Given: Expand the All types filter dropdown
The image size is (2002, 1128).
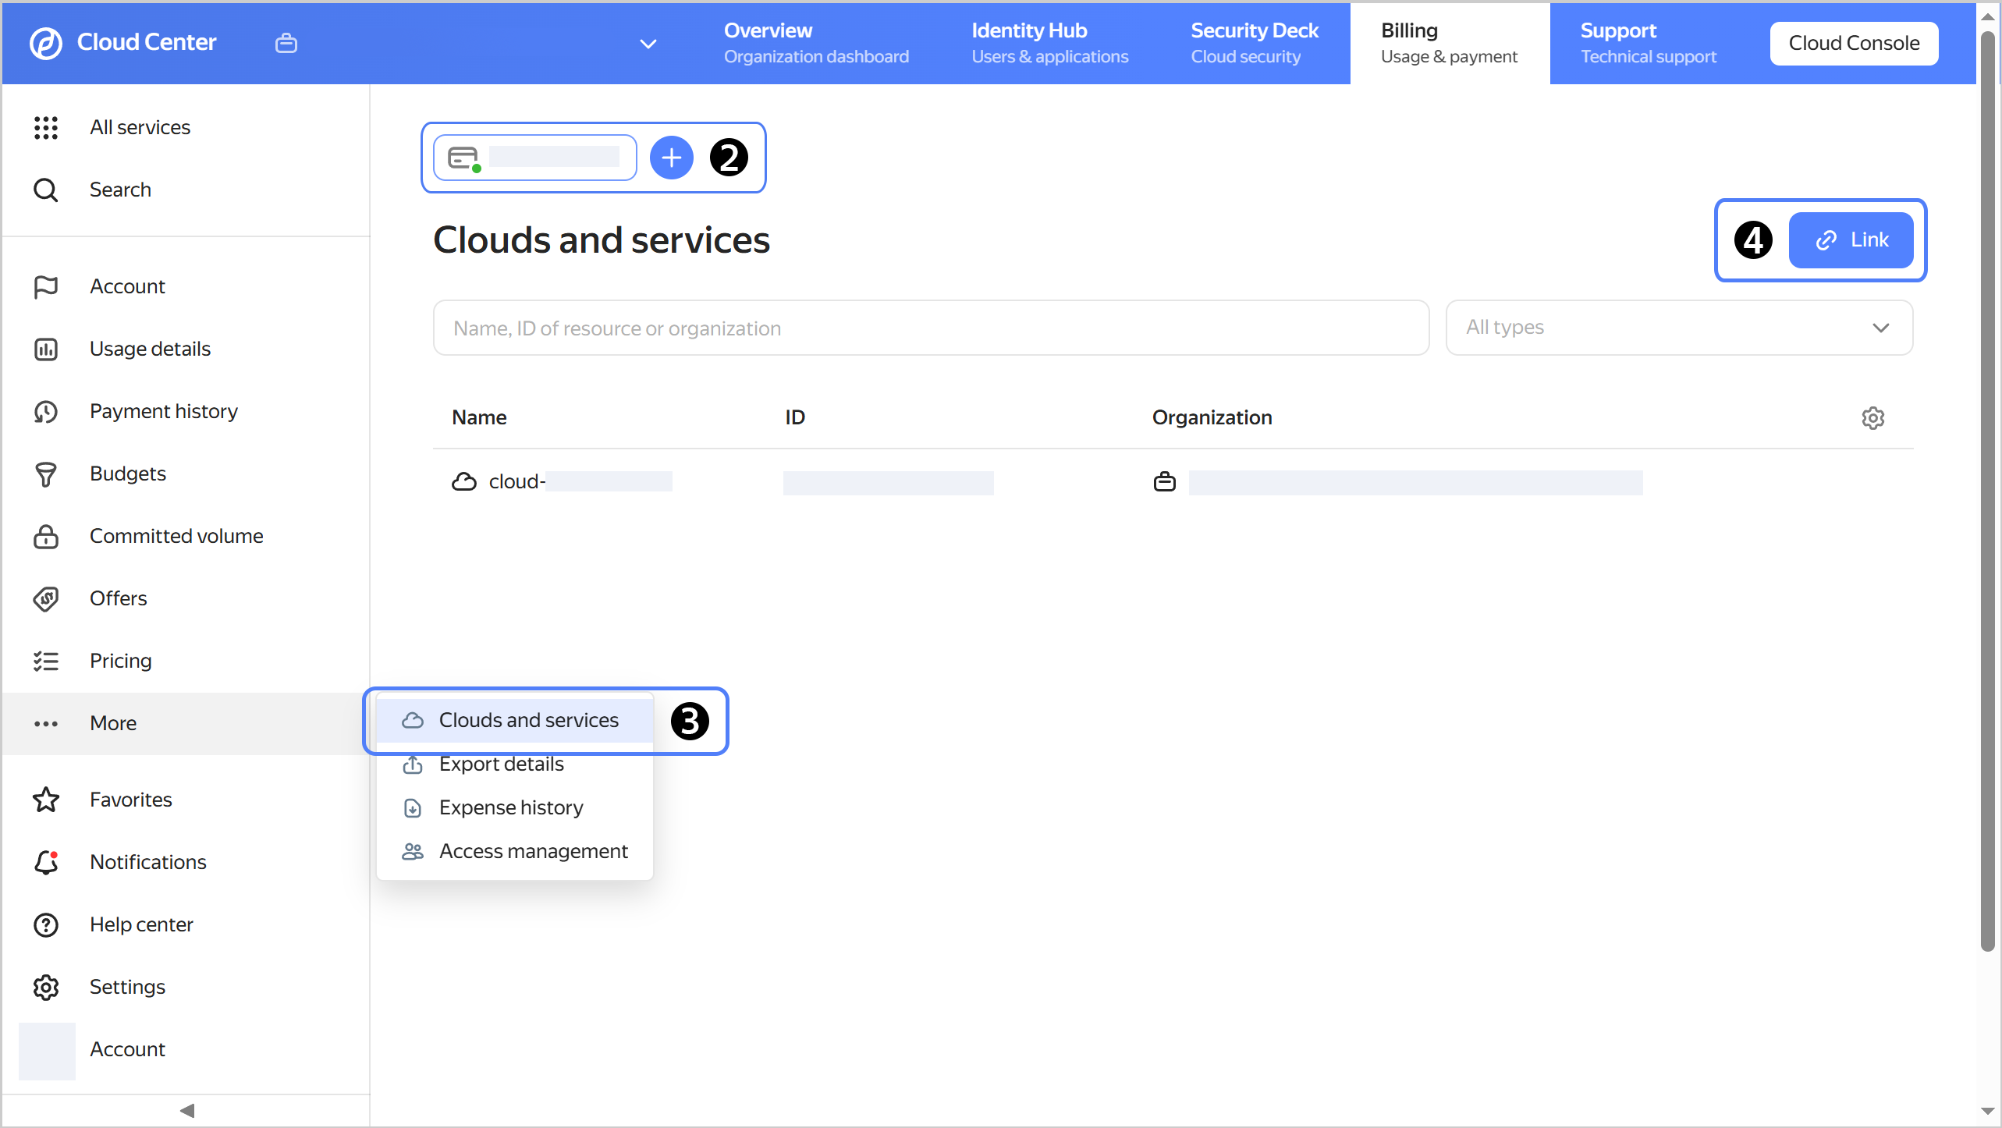Looking at the screenshot, I should [x=1678, y=328].
